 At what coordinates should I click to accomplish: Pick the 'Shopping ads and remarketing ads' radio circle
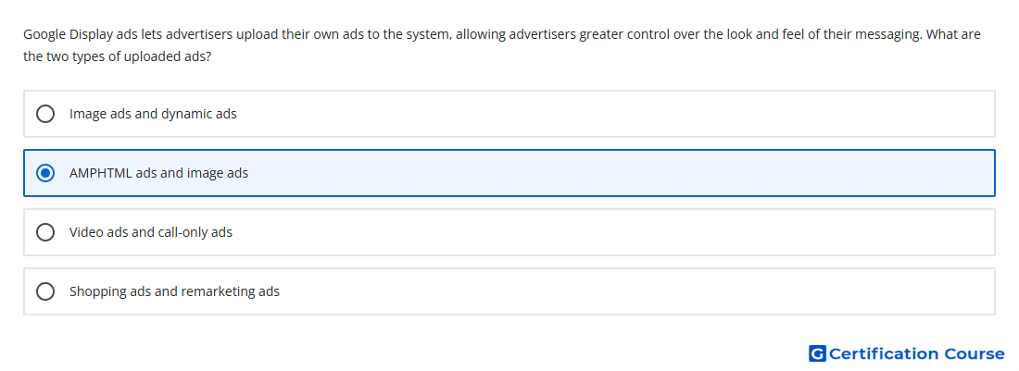(45, 291)
